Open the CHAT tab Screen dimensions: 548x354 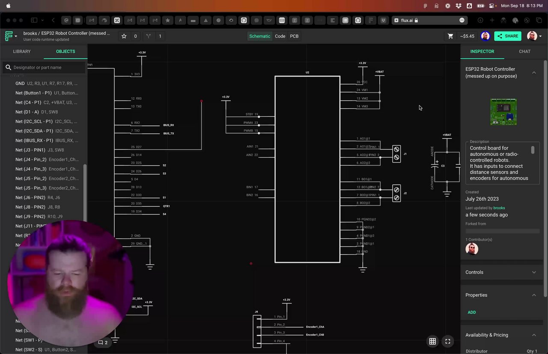pyautogui.click(x=524, y=51)
